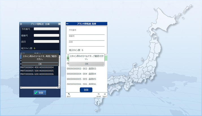
Task: Select row MAT000006 600 A000000006
Action: pos(37,74)
